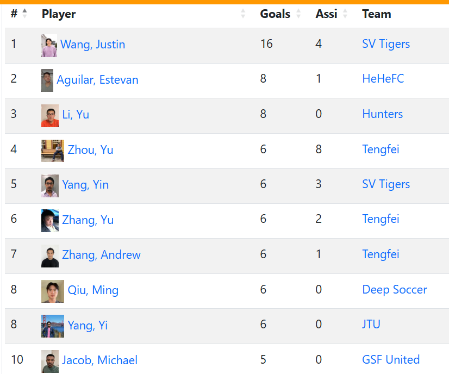449x374 pixels.
Task: Open Yang, Yin player link
Action: [85, 185]
